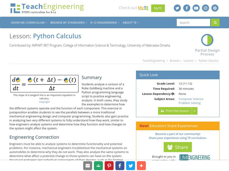Open TeachEngineering YouTube channel icon
Screen dimensions: 229x171
point(196,8)
